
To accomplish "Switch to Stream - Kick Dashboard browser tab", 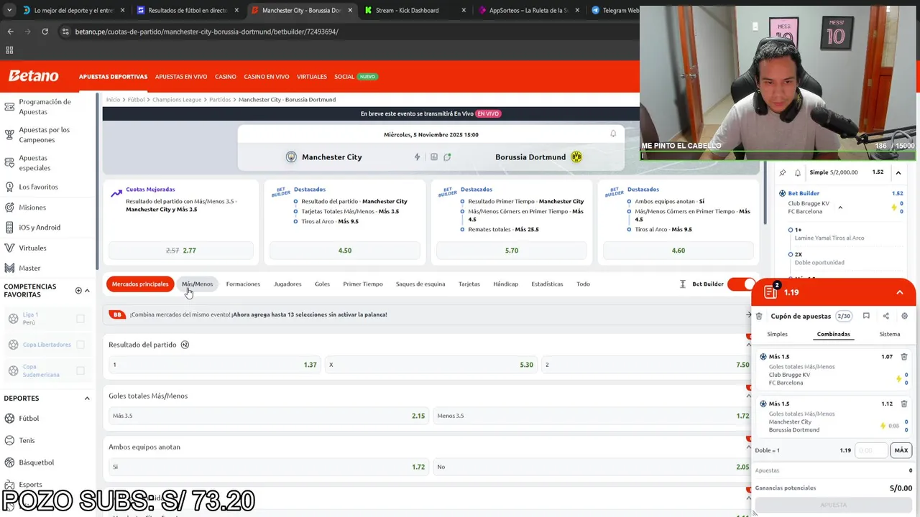I will click(415, 10).
